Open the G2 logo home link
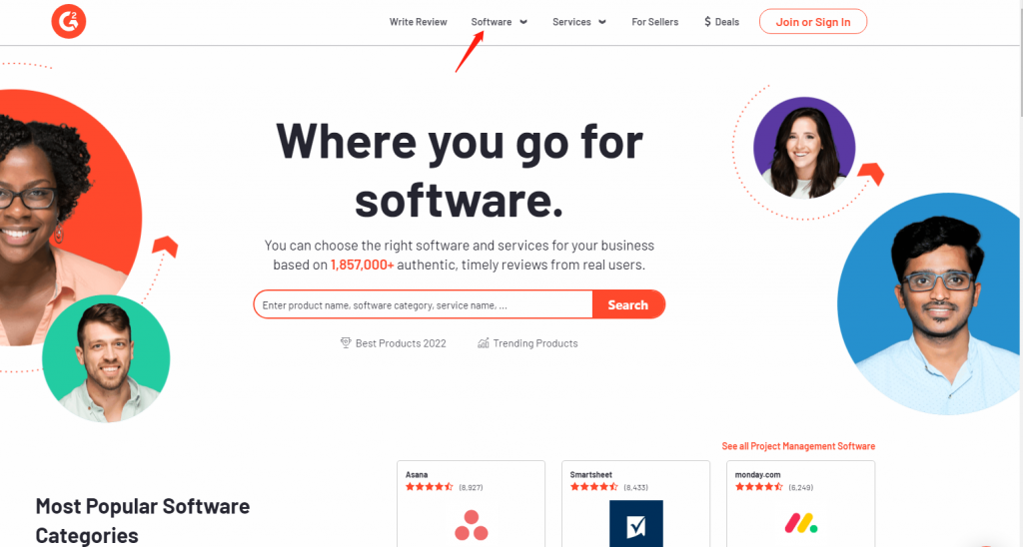 [x=69, y=22]
